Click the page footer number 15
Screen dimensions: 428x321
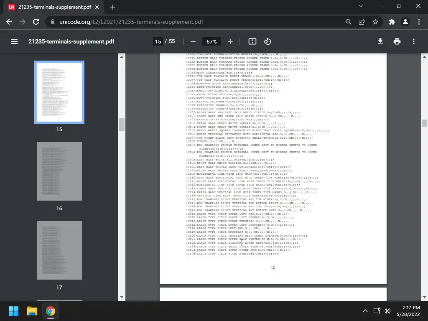(273, 267)
